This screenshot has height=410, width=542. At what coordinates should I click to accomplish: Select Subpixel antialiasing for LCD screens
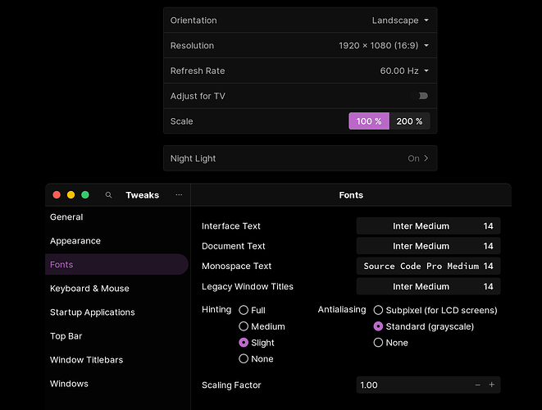[x=378, y=310]
